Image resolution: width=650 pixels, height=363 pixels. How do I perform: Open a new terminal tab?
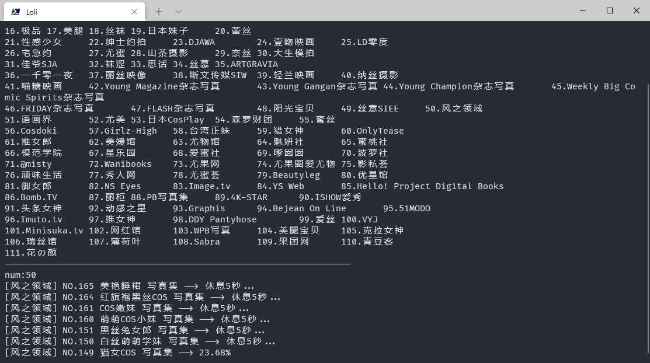point(159,12)
